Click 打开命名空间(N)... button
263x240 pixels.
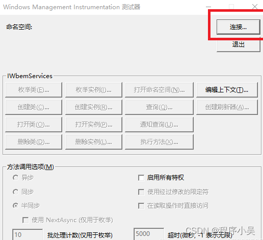pos(159,90)
